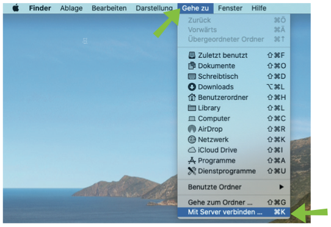This screenshot has height=227, width=331.
Task: Choose Zuletzt benutzt entry
Action: tap(234, 56)
